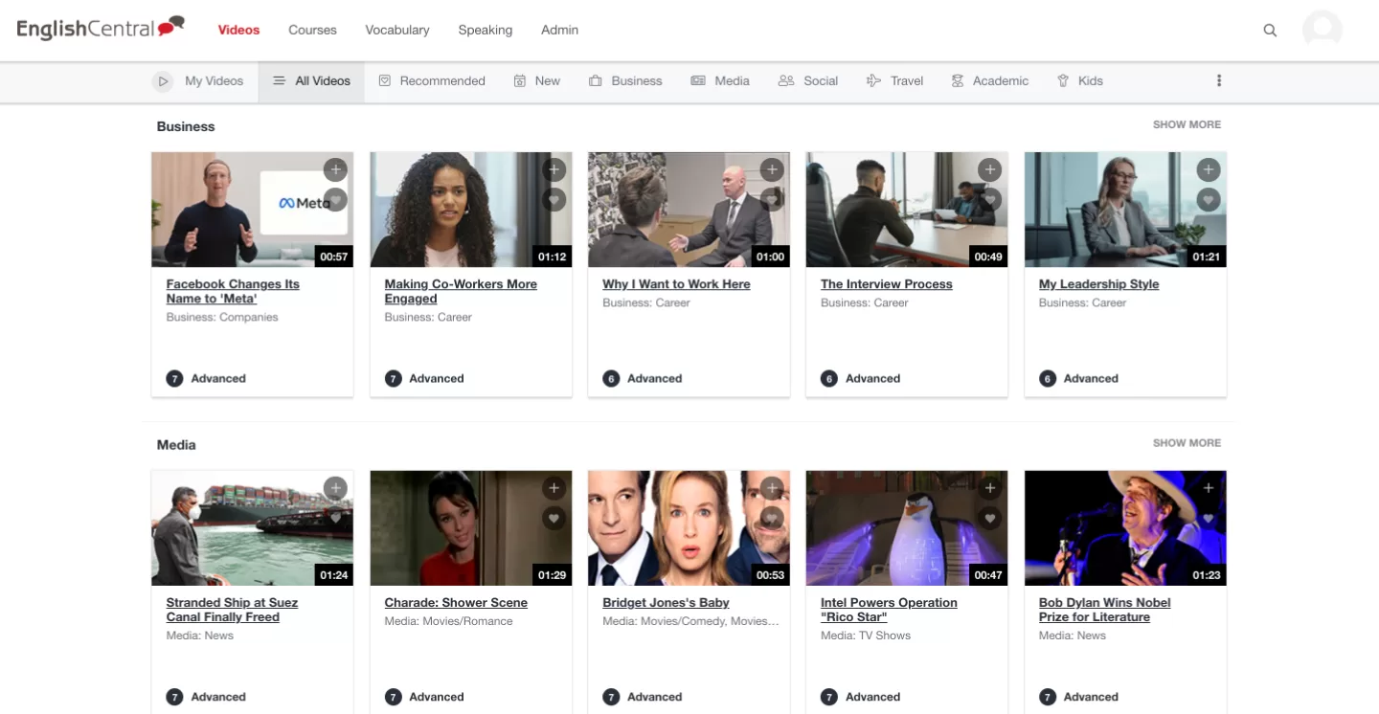Play the Bob Dylan video thumbnail

click(x=1125, y=528)
